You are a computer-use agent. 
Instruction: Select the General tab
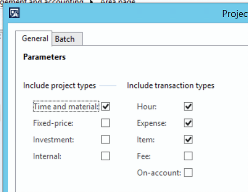(x=34, y=38)
